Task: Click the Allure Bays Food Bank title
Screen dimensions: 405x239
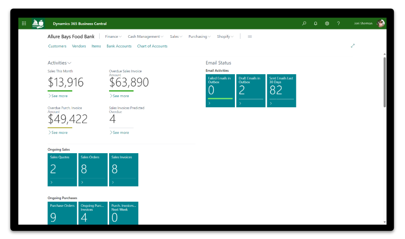Action: point(71,36)
